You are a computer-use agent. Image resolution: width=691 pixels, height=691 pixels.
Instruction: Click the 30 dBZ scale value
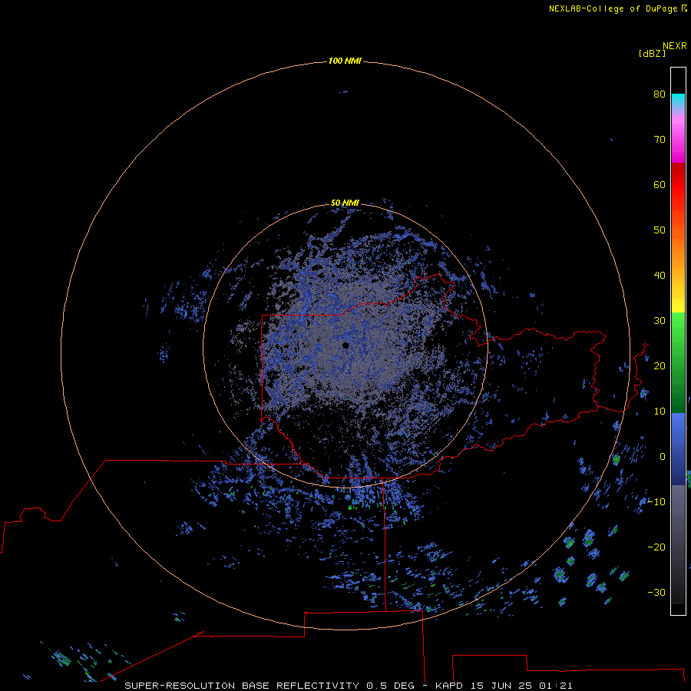660,321
